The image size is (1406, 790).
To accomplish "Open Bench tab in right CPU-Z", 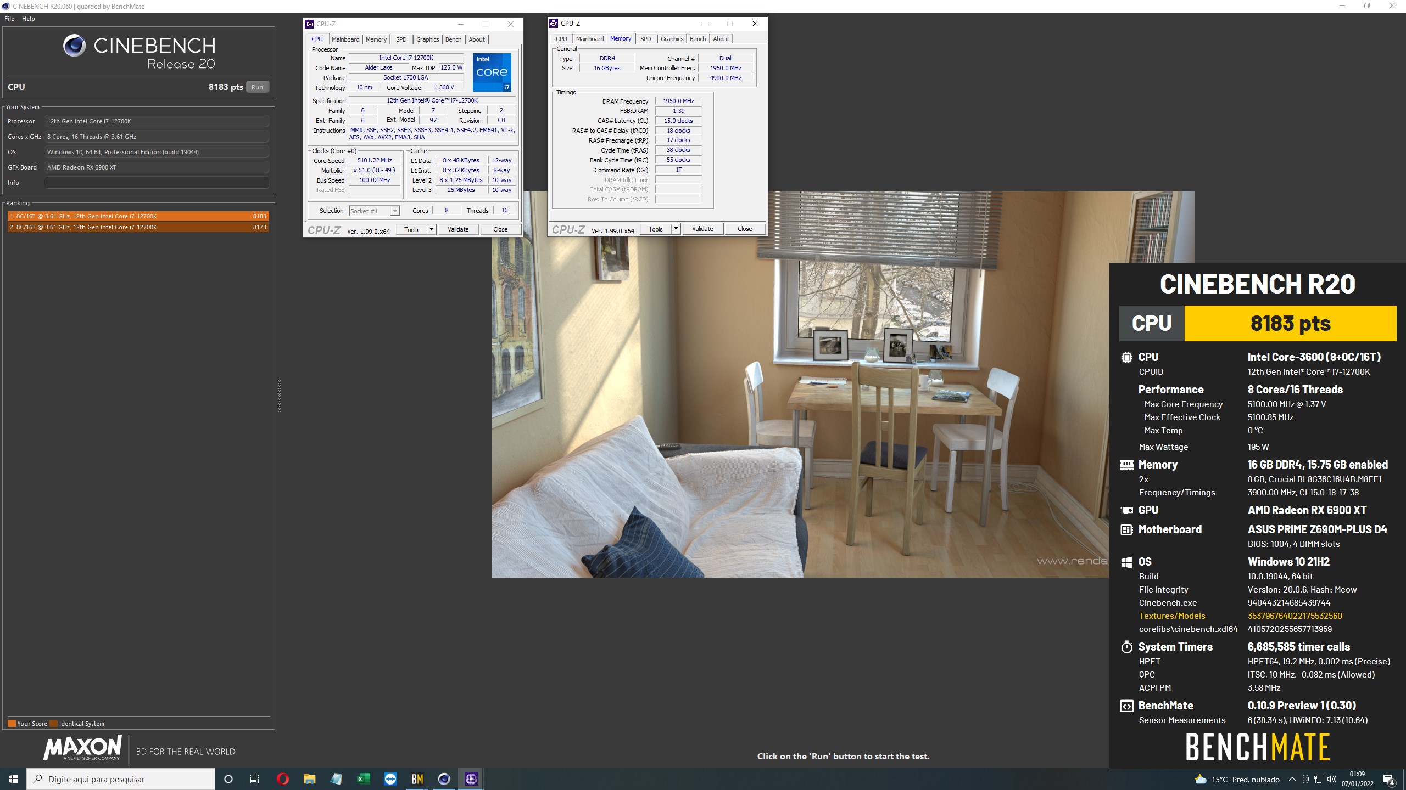I will [x=698, y=39].
